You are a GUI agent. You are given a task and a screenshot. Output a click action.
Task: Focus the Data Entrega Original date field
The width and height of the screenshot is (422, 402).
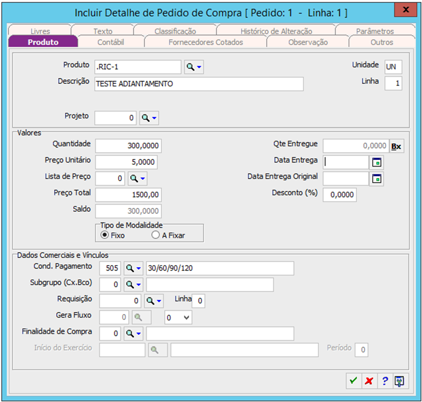click(x=346, y=179)
